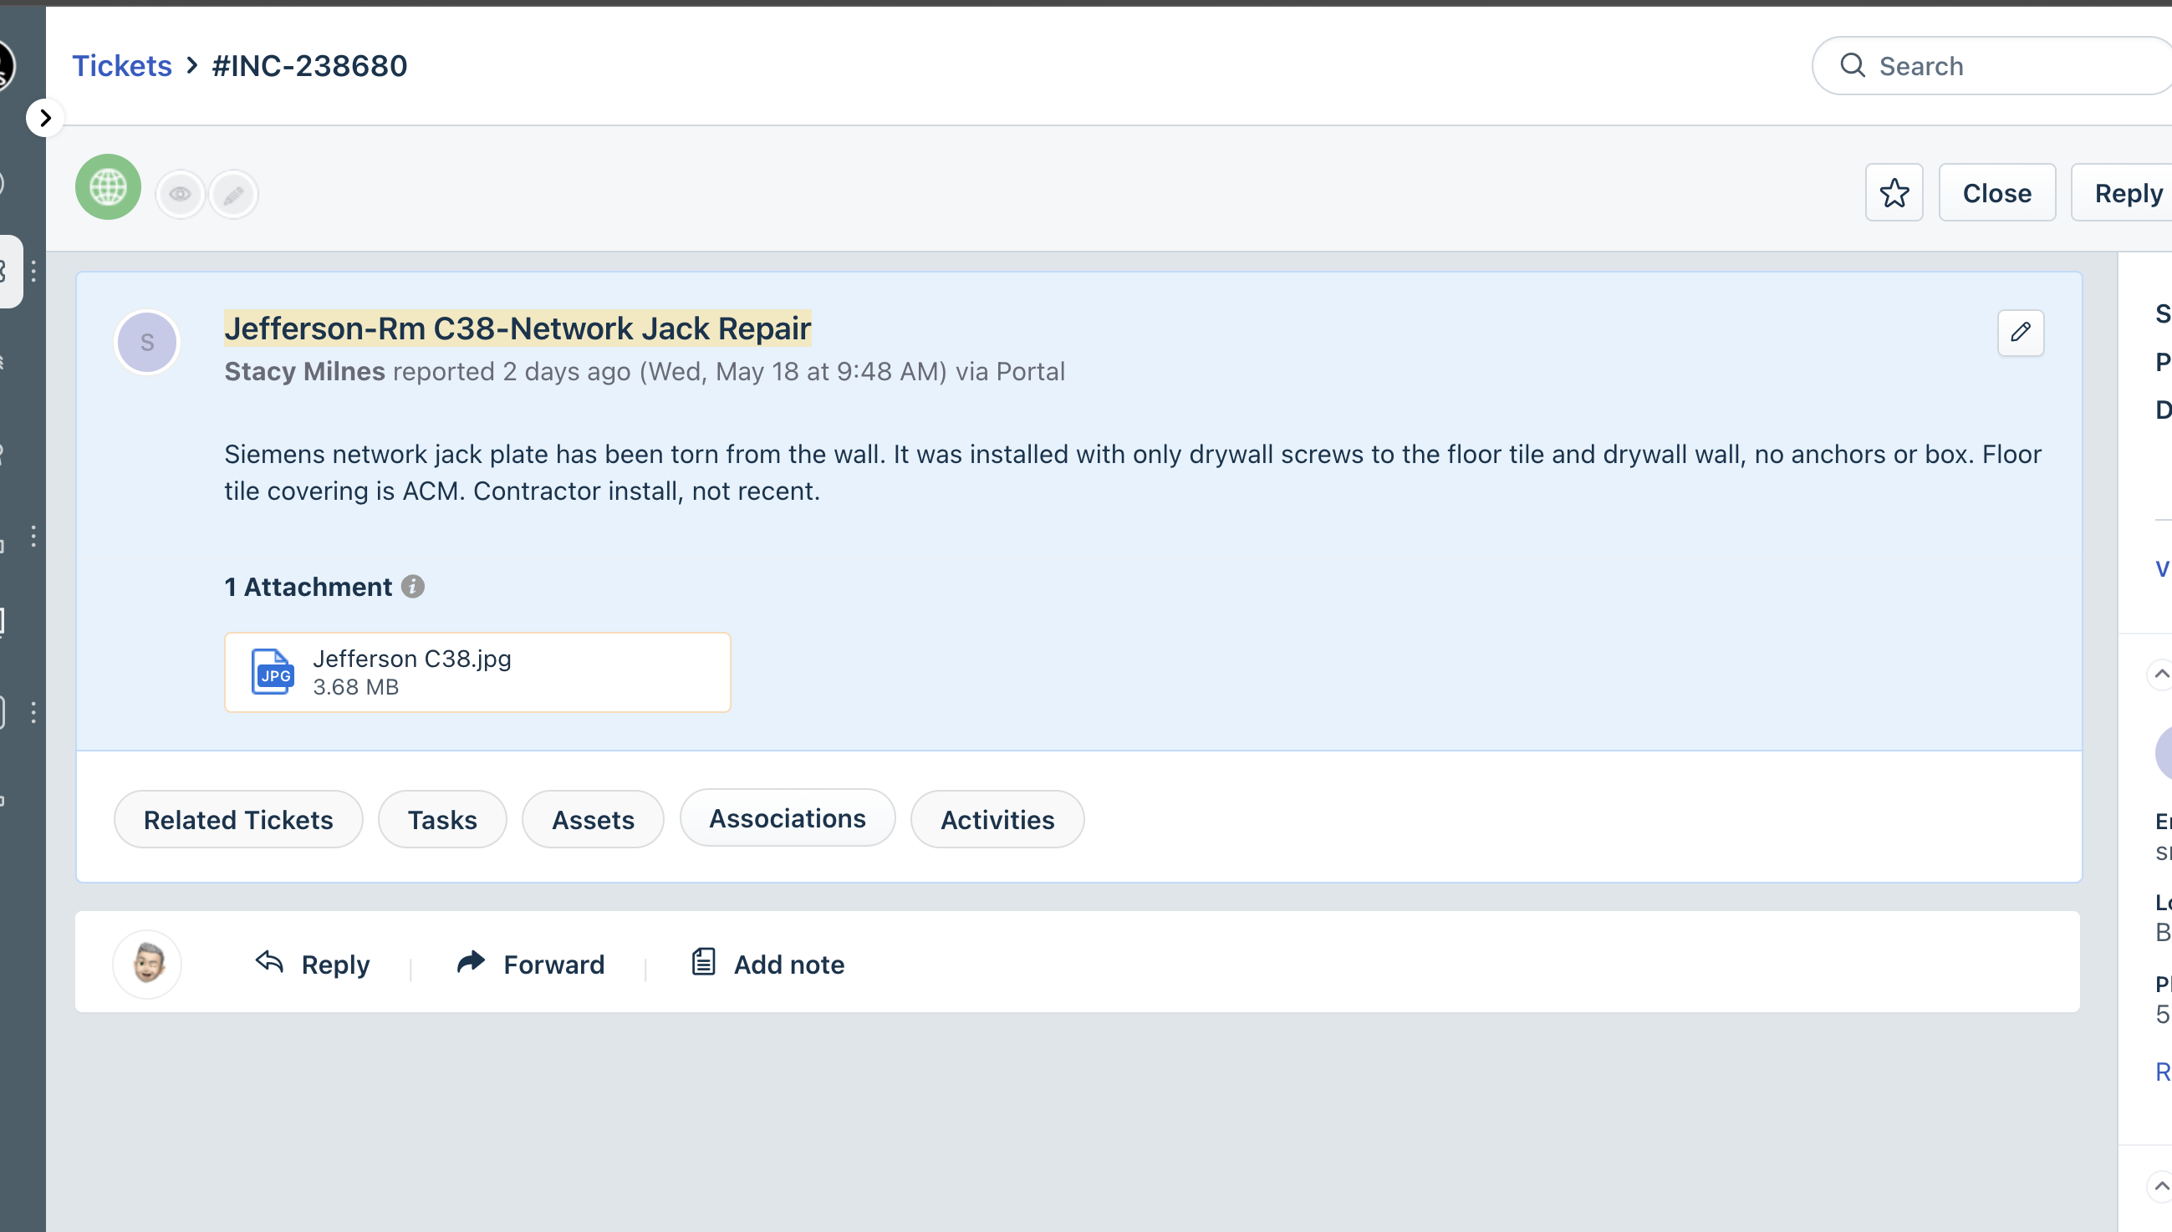The height and width of the screenshot is (1232, 2172).
Task: Open the Associations tab
Action: (x=787, y=818)
